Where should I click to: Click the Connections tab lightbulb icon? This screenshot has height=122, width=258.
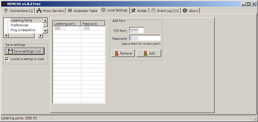(x=6, y=10)
